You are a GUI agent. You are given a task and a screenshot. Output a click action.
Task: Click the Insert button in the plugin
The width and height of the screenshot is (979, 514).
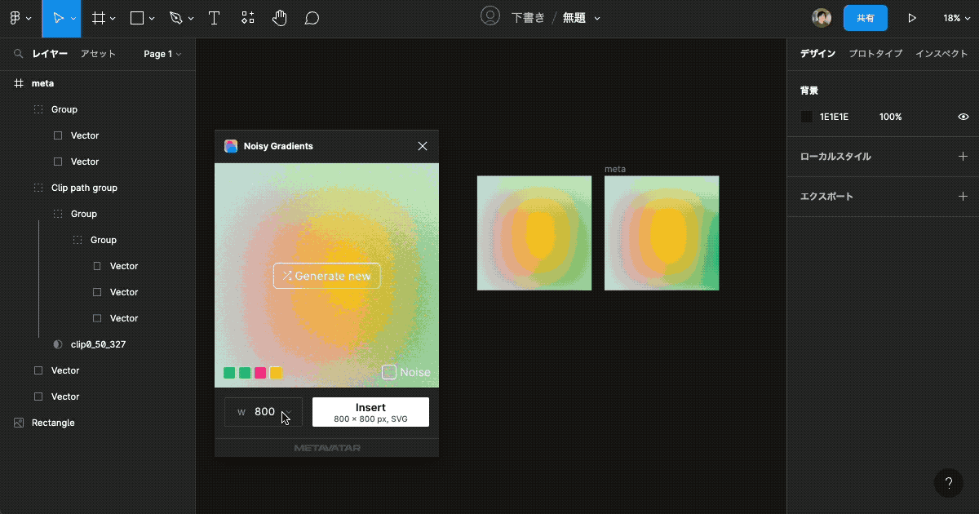coord(370,411)
